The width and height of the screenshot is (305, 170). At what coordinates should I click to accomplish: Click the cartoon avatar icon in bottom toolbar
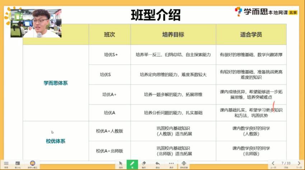33,163
